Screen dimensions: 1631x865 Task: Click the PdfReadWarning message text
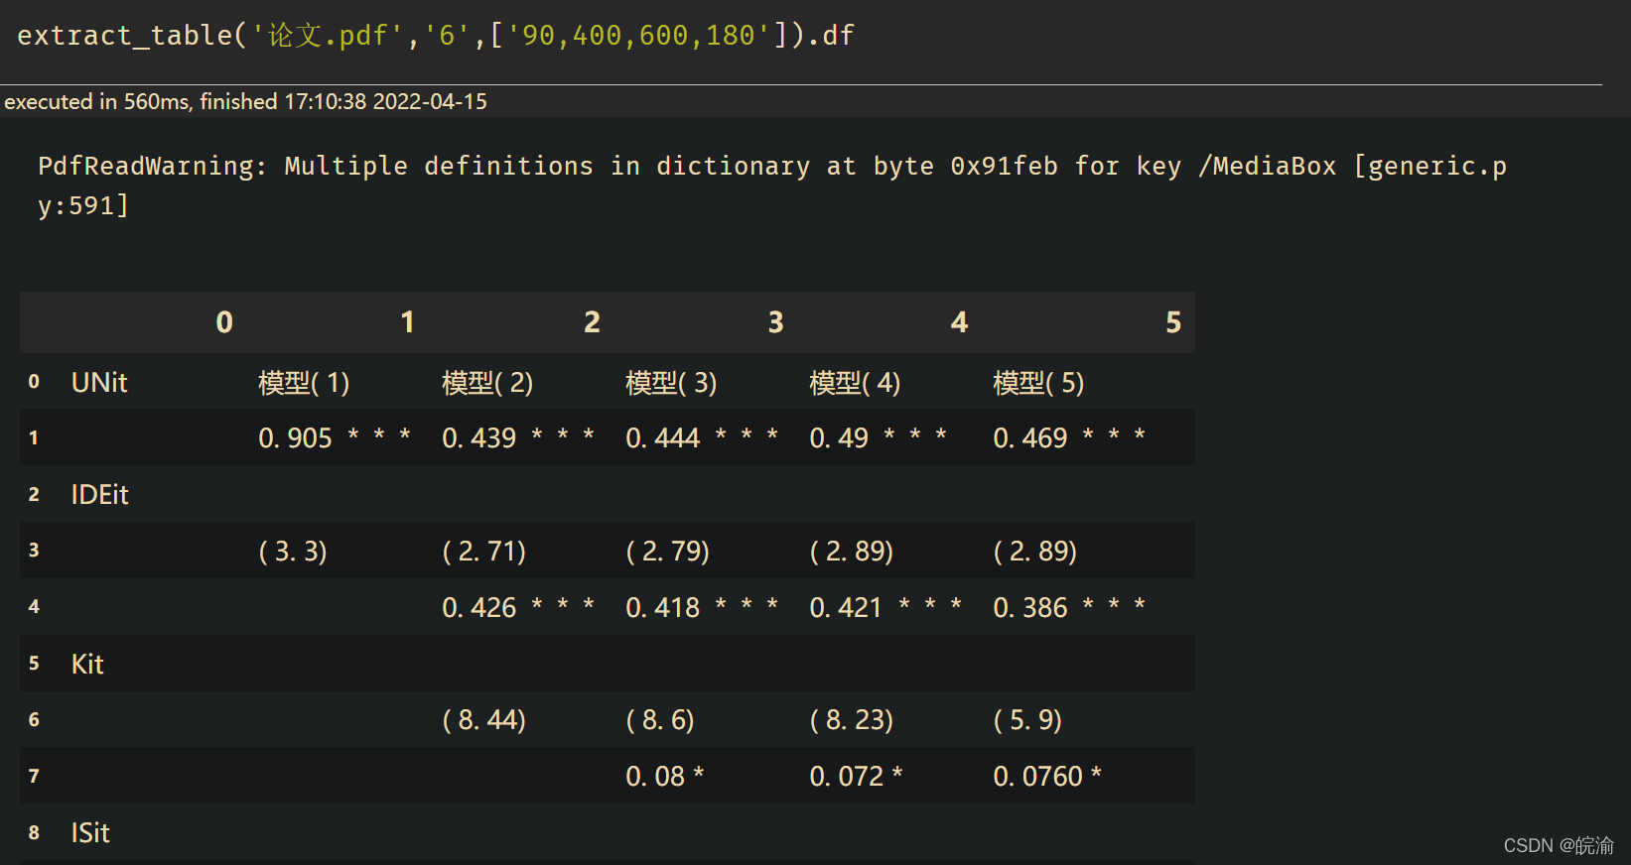[772, 185]
